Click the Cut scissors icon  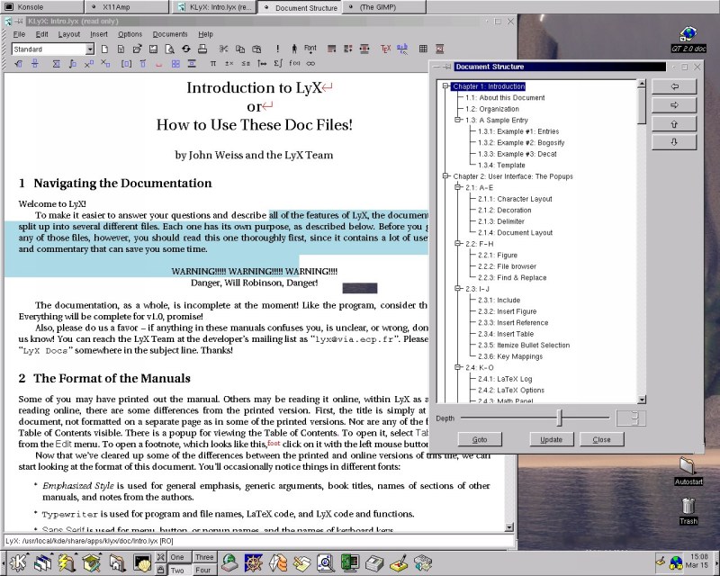point(223,49)
